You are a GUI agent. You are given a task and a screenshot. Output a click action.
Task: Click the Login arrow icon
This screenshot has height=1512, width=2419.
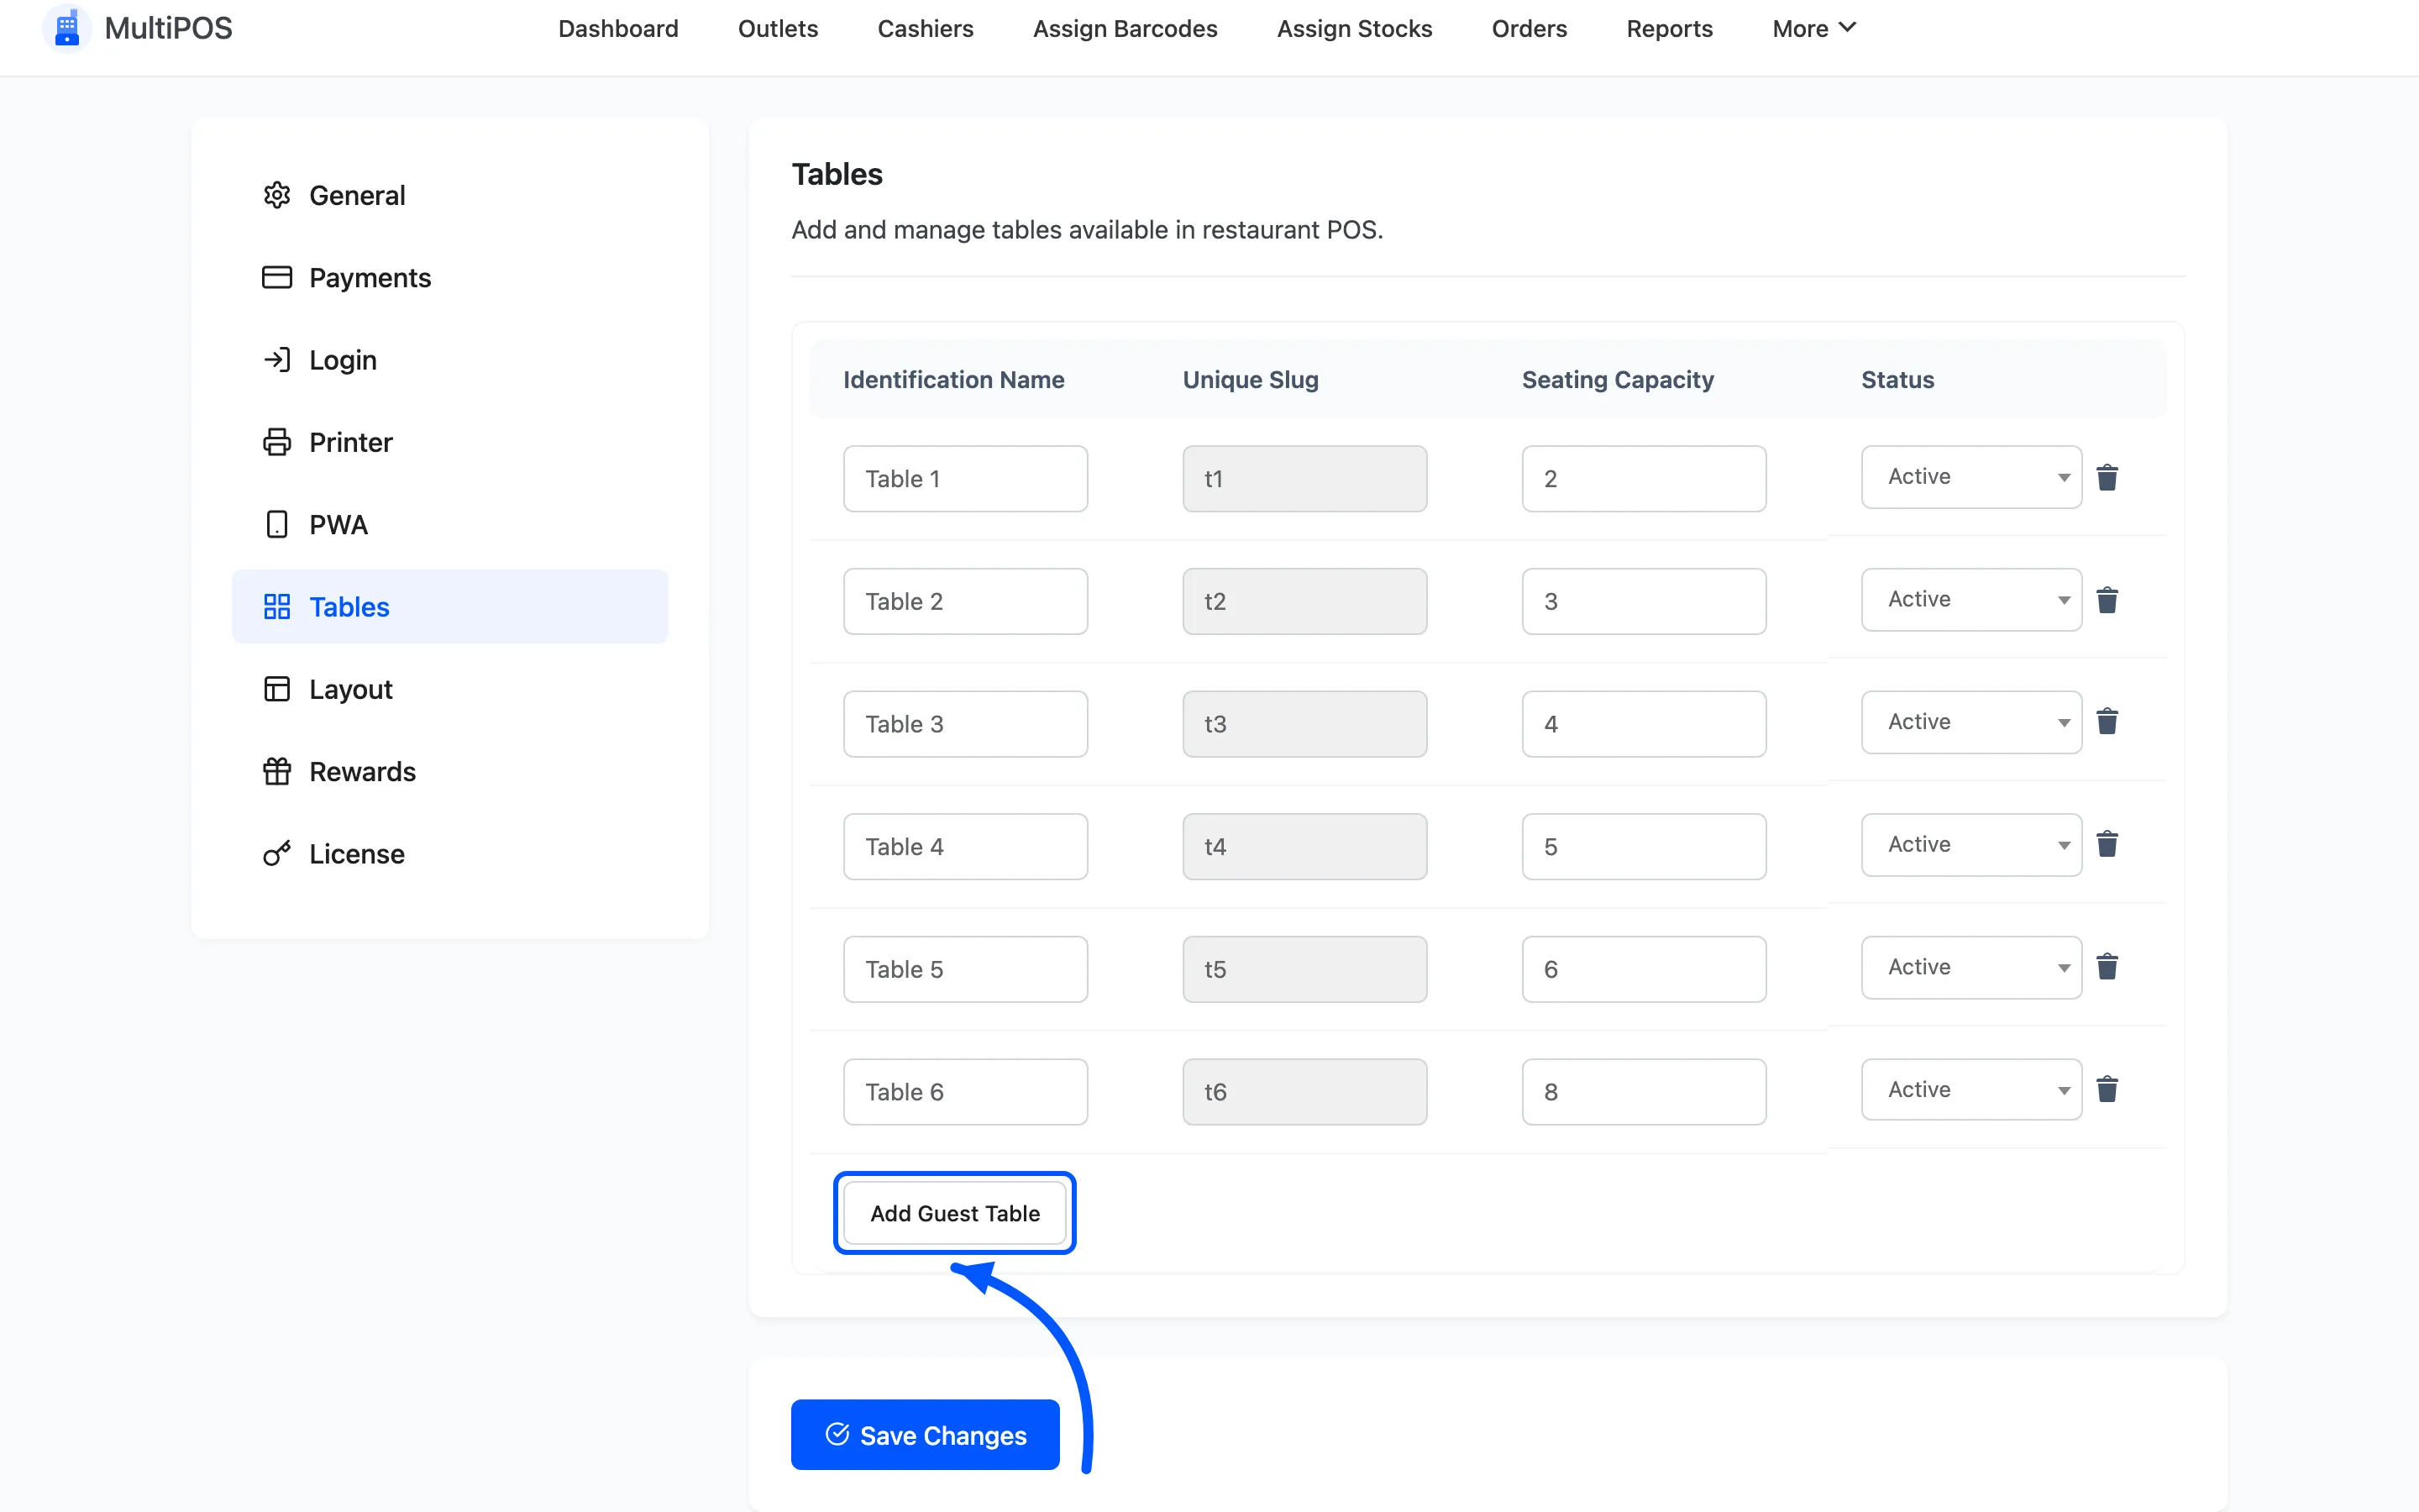pyautogui.click(x=277, y=360)
